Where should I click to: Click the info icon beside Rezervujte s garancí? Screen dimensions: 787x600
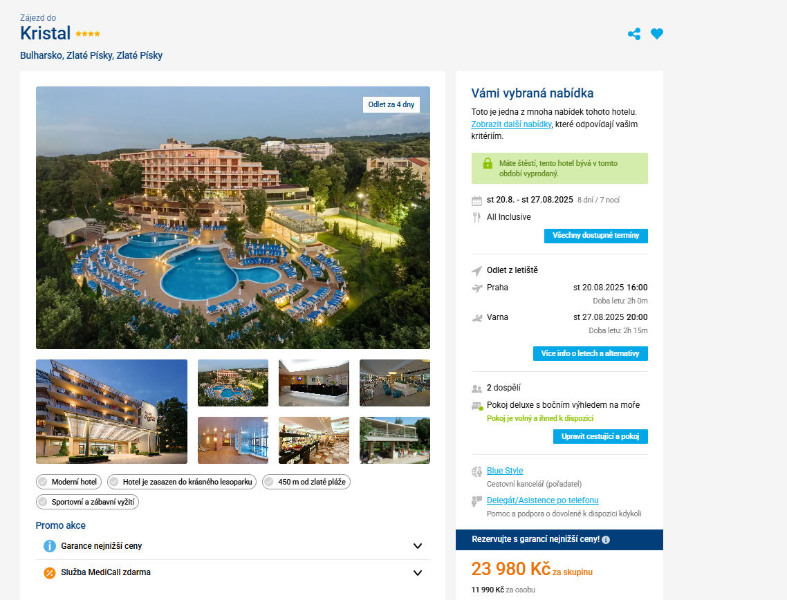click(606, 540)
